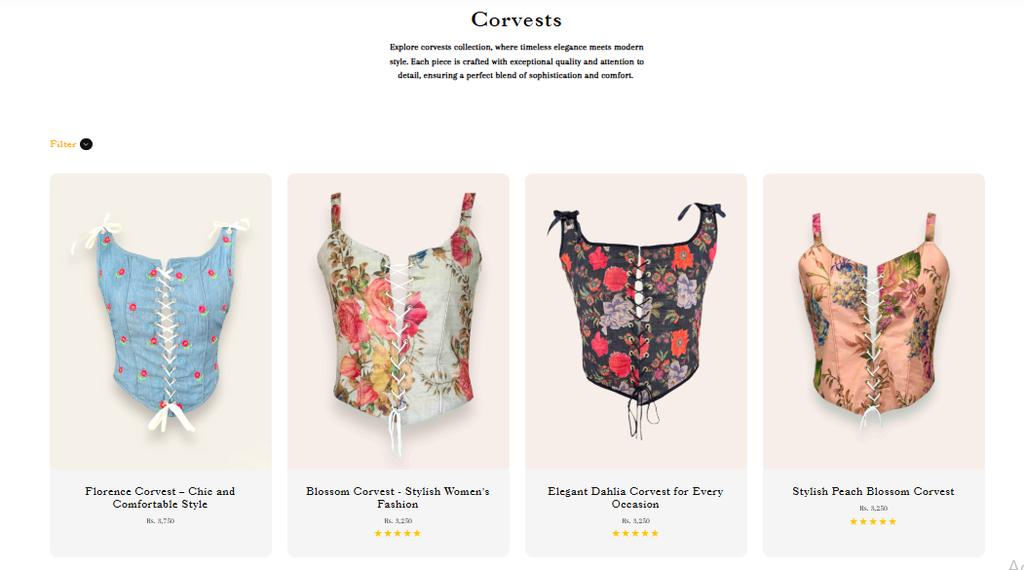Open Blossom Corvest Stylish Women's Fashion link
The width and height of the screenshot is (1024, 570).
pos(398,498)
